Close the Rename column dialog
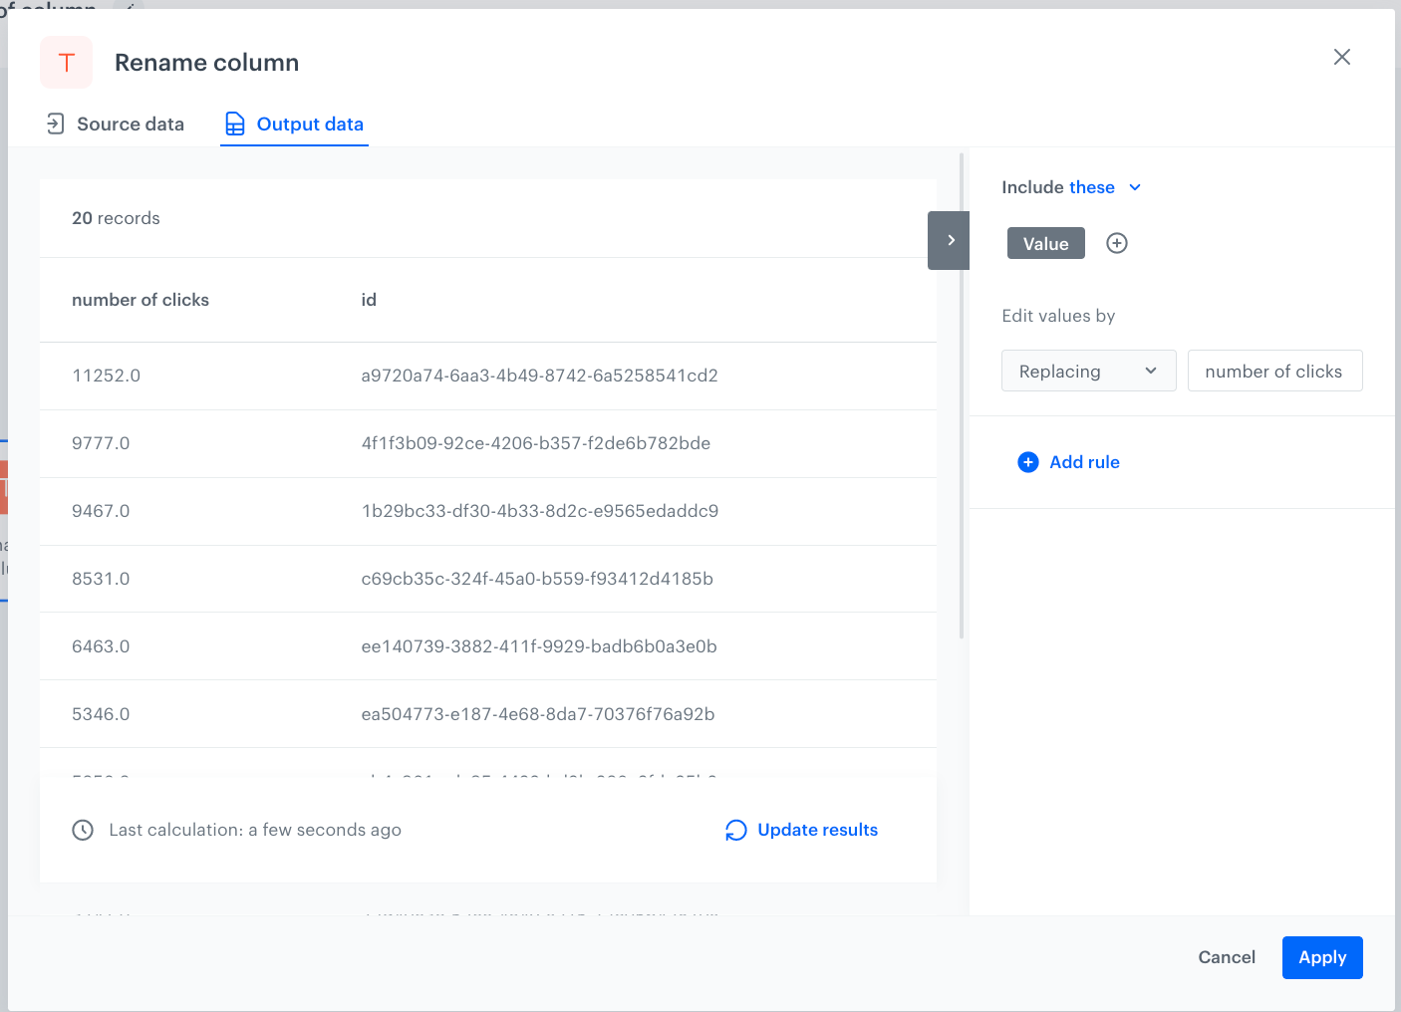The width and height of the screenshot is (1401, 1012). [x=1341, y=58]
